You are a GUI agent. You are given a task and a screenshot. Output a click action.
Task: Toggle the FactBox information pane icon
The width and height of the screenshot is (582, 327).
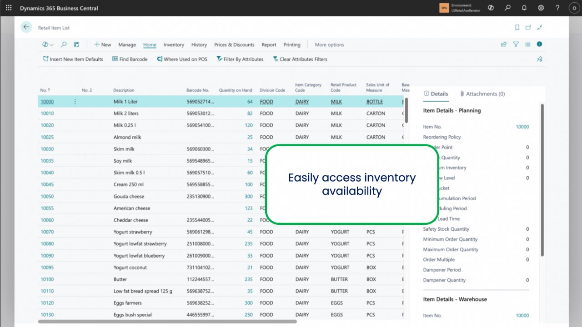click(x=539, y=44)
